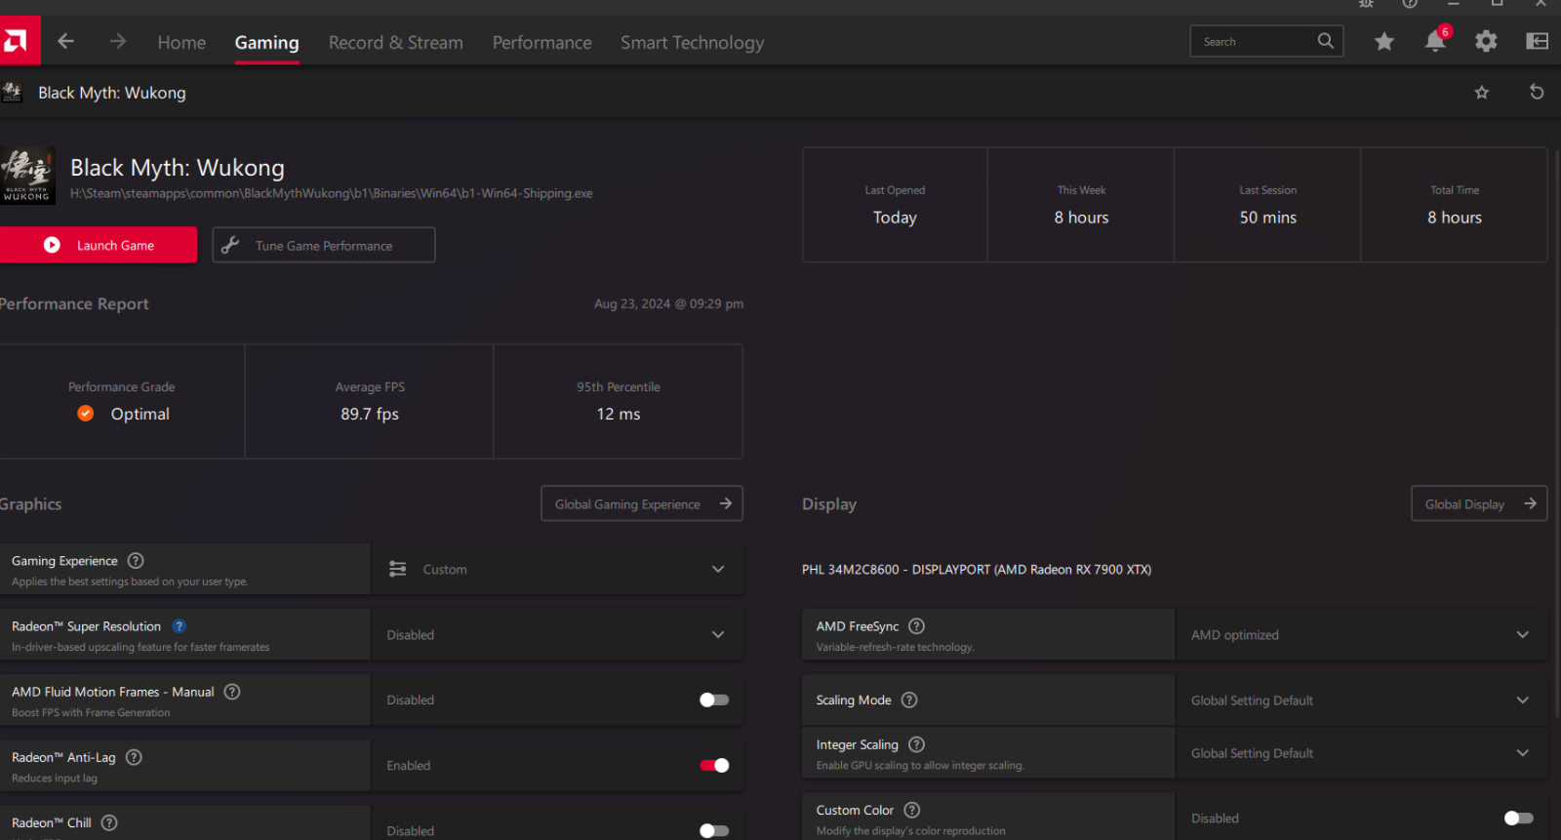
Task: Click the game executable path text
Action: point(332,193)
